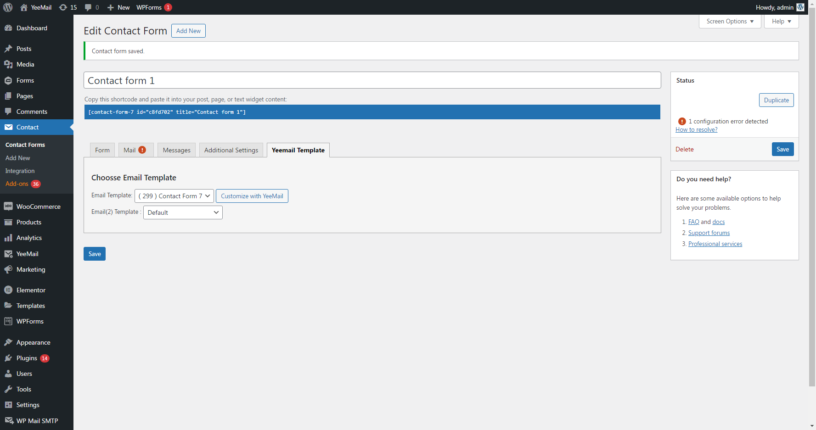Click the Contact envelope icon
Viewport: 816px width, 430px height.
tap(8, 127)
